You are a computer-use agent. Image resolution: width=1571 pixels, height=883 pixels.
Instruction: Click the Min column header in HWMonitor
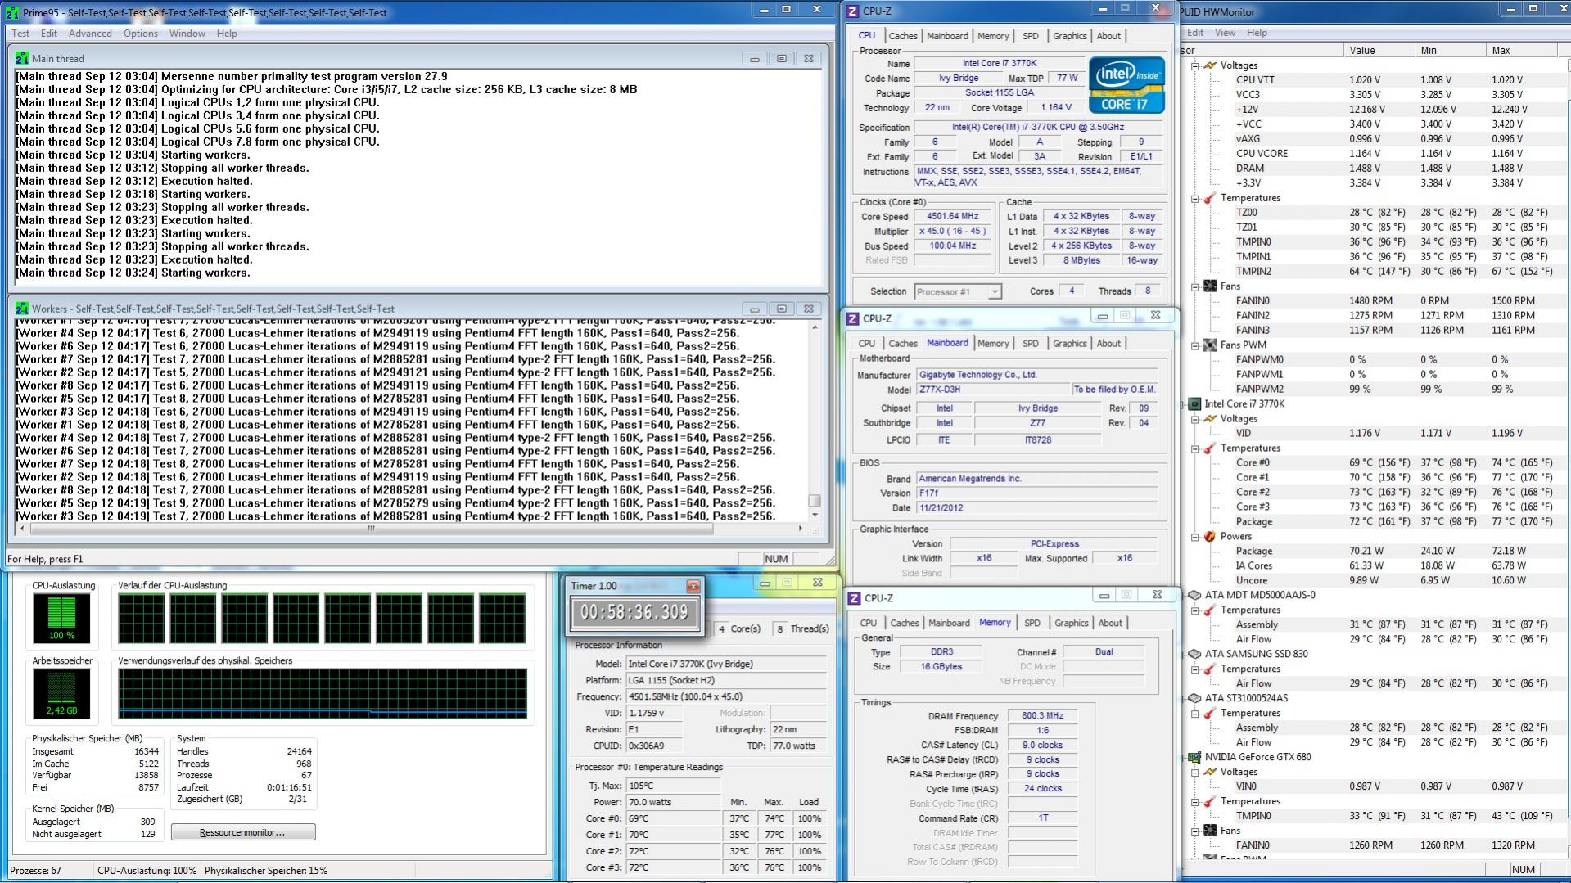1450,50
